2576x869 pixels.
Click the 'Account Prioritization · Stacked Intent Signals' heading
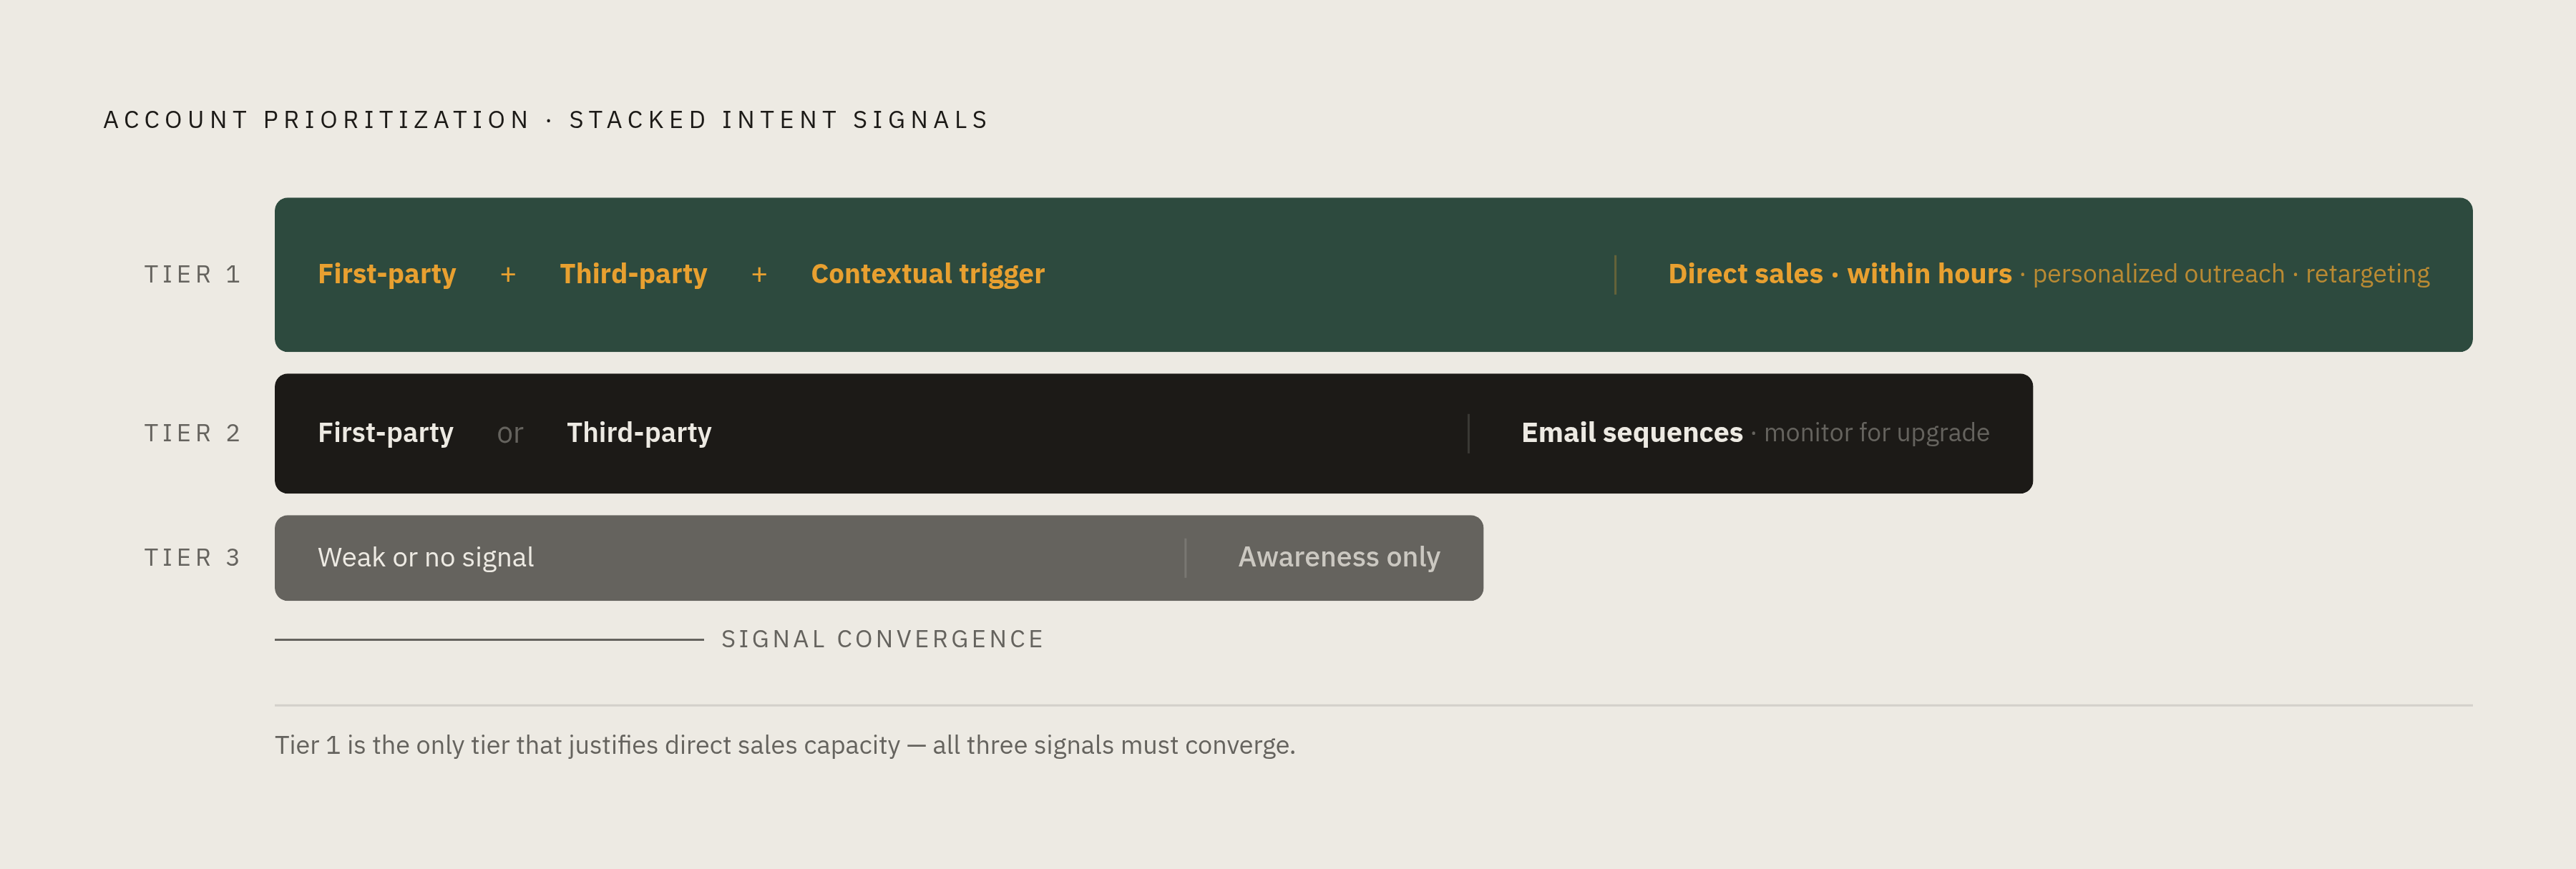(546, 120)
